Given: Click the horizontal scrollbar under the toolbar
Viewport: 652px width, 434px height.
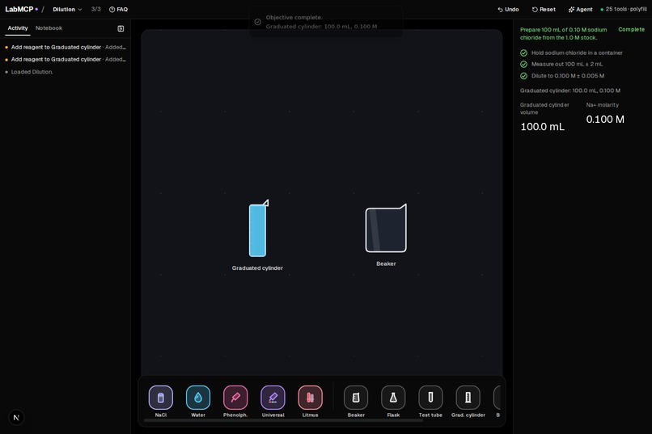Looking at the screenshot, I should pos(283,420).
